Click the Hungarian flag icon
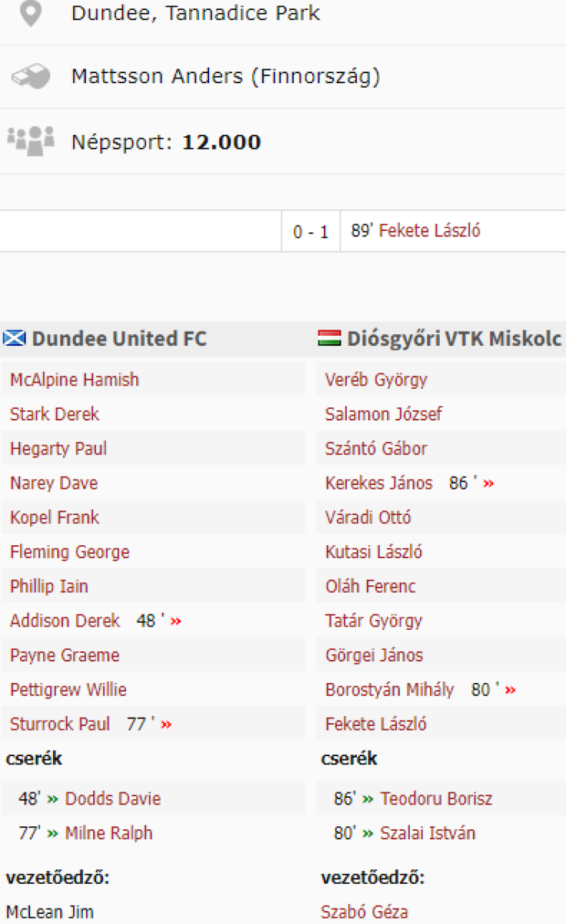This screenshot has width=566, height=924. click(x=330, y=339)
